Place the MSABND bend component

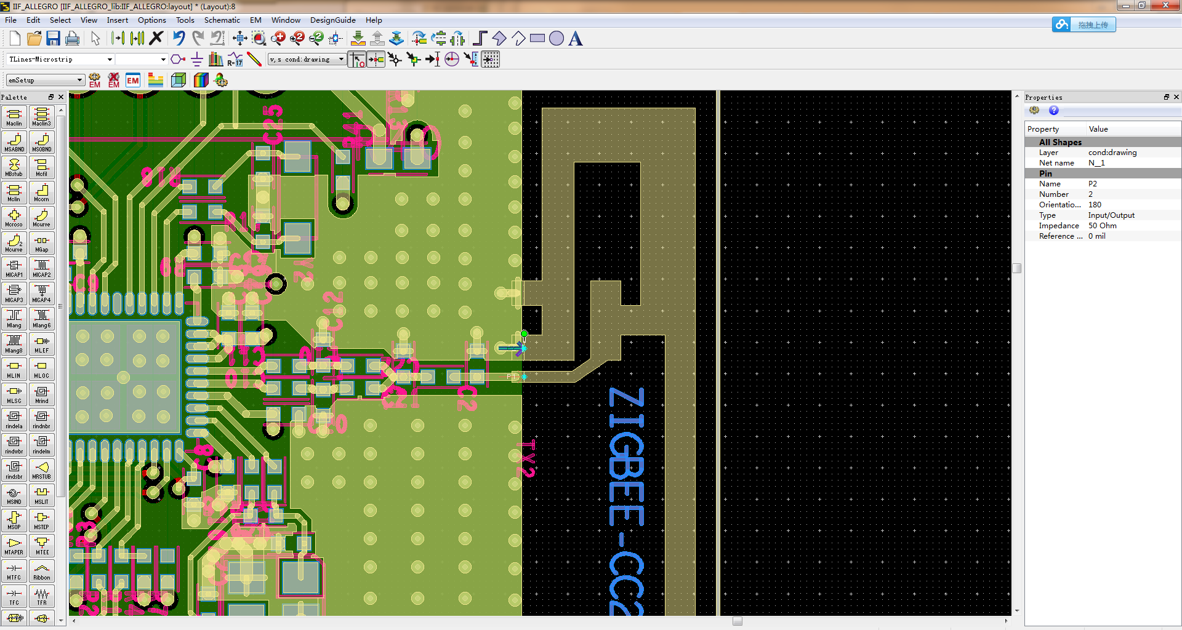click(14, 142)
